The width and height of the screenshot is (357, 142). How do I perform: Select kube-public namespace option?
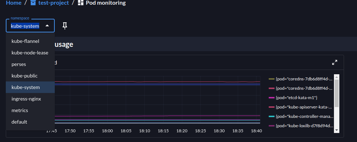click(30, 76)
